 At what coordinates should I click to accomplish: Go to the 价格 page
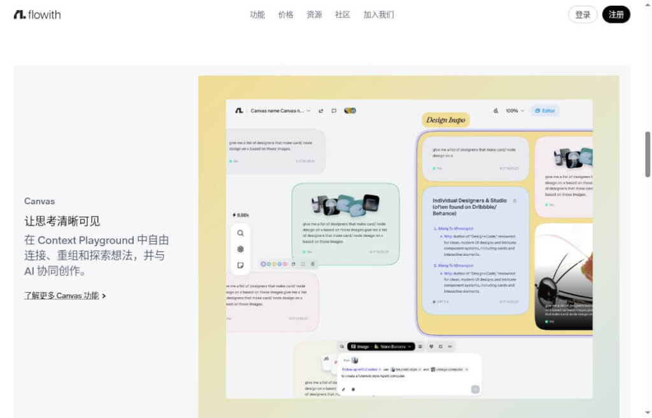286,15
